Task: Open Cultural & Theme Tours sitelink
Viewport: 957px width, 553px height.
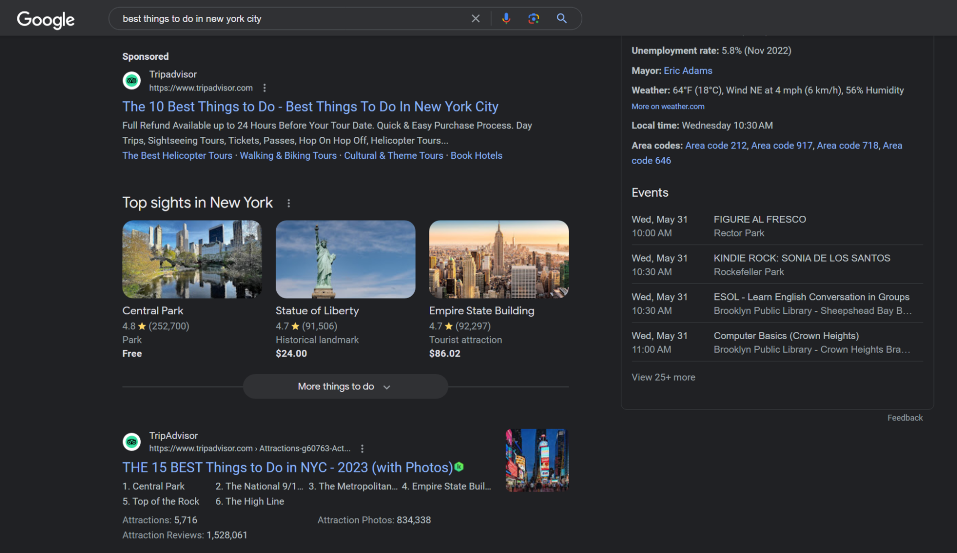Action: [394, 155]
